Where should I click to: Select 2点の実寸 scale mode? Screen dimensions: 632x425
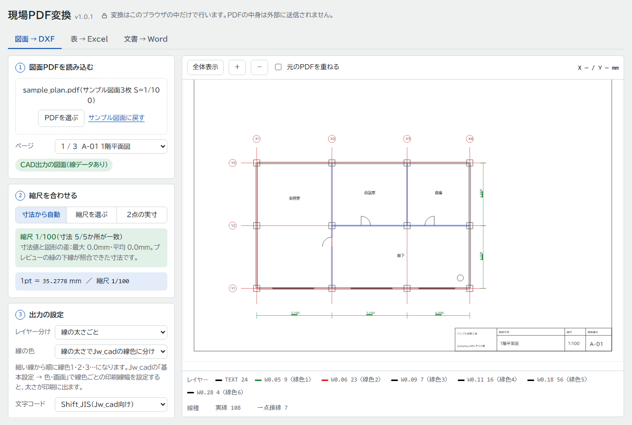(x=142, y=215)
